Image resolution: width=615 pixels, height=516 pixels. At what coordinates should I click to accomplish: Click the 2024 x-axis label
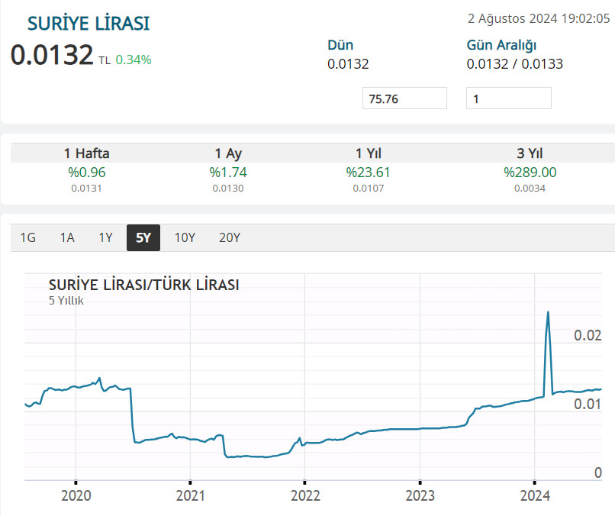click(x=535, y=495)
